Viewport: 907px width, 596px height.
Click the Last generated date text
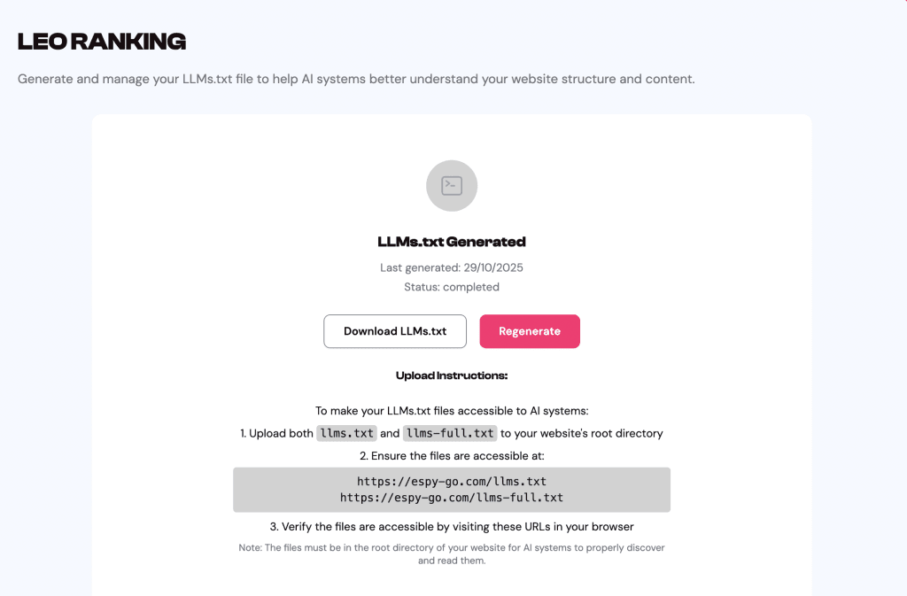tap(452, 267)
